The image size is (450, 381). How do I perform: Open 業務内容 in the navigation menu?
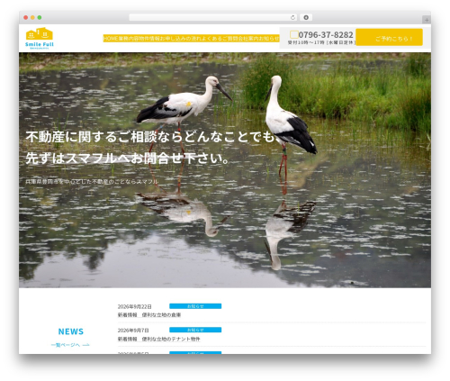tap(129, 39)
